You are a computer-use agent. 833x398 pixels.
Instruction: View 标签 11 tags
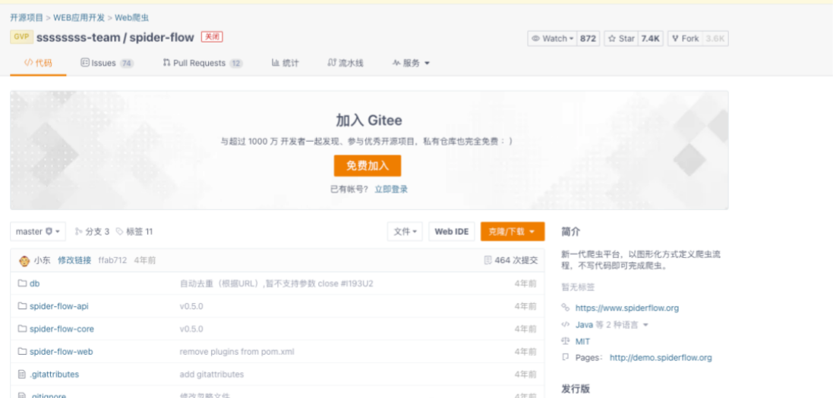(134, 232)
